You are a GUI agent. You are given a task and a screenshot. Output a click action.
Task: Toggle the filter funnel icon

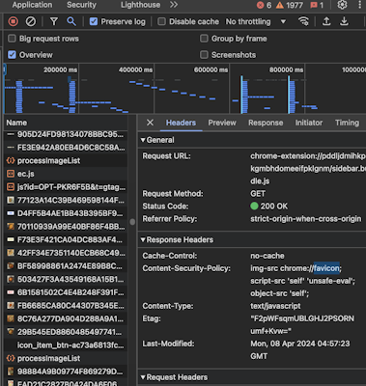54,21
